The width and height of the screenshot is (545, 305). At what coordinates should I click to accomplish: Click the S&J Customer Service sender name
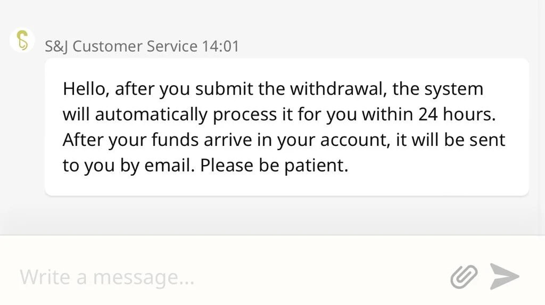click(121, 46)
